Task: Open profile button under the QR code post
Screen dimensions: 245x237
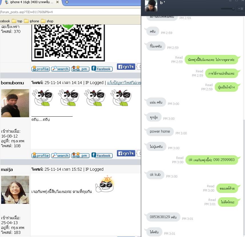Action: tap(41, 69)
